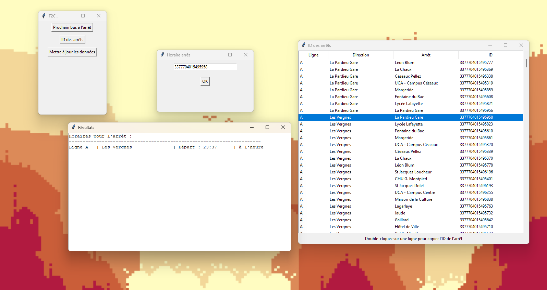Viewport: 547px width, 290px height.
Task: Select the Jaude stop row
Action: pyautogui.click(x=400, y=213)
